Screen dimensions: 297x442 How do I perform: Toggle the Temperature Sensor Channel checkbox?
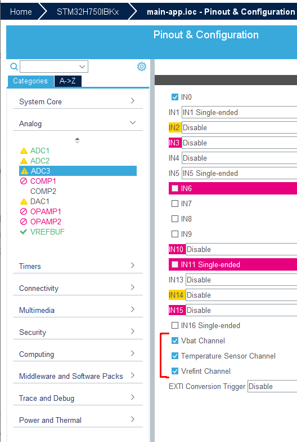coord(175,356)
